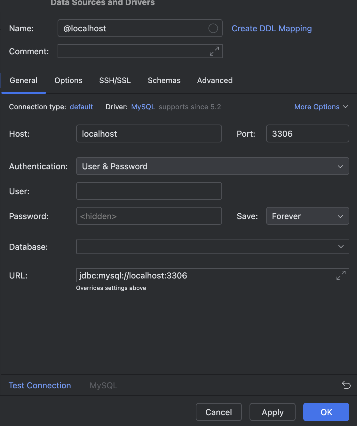357x426 pixels.
Task: Expand the Comment field editor
Action: click(214, 51)
